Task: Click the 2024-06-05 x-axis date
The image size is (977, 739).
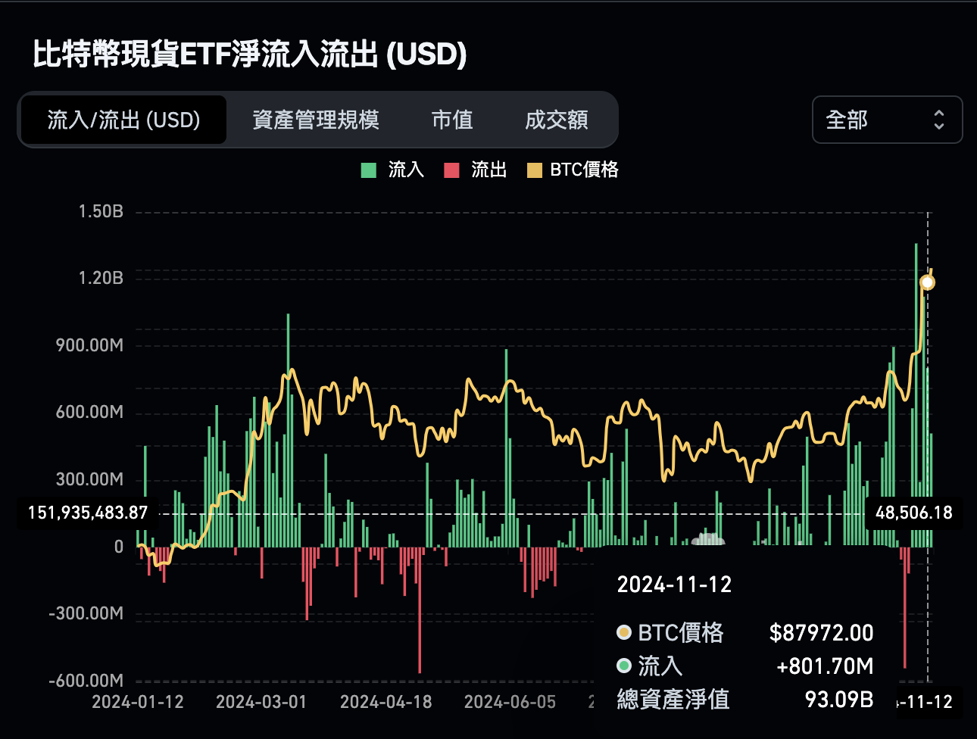Action: pyautogui.click(x=510, y=702)
